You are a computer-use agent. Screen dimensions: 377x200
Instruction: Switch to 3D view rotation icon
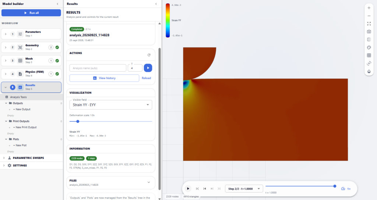[369, 63]
